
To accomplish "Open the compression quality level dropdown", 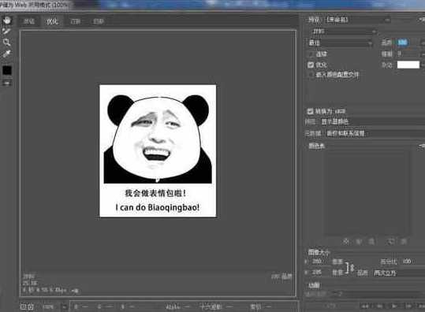I will coord(340,43).
